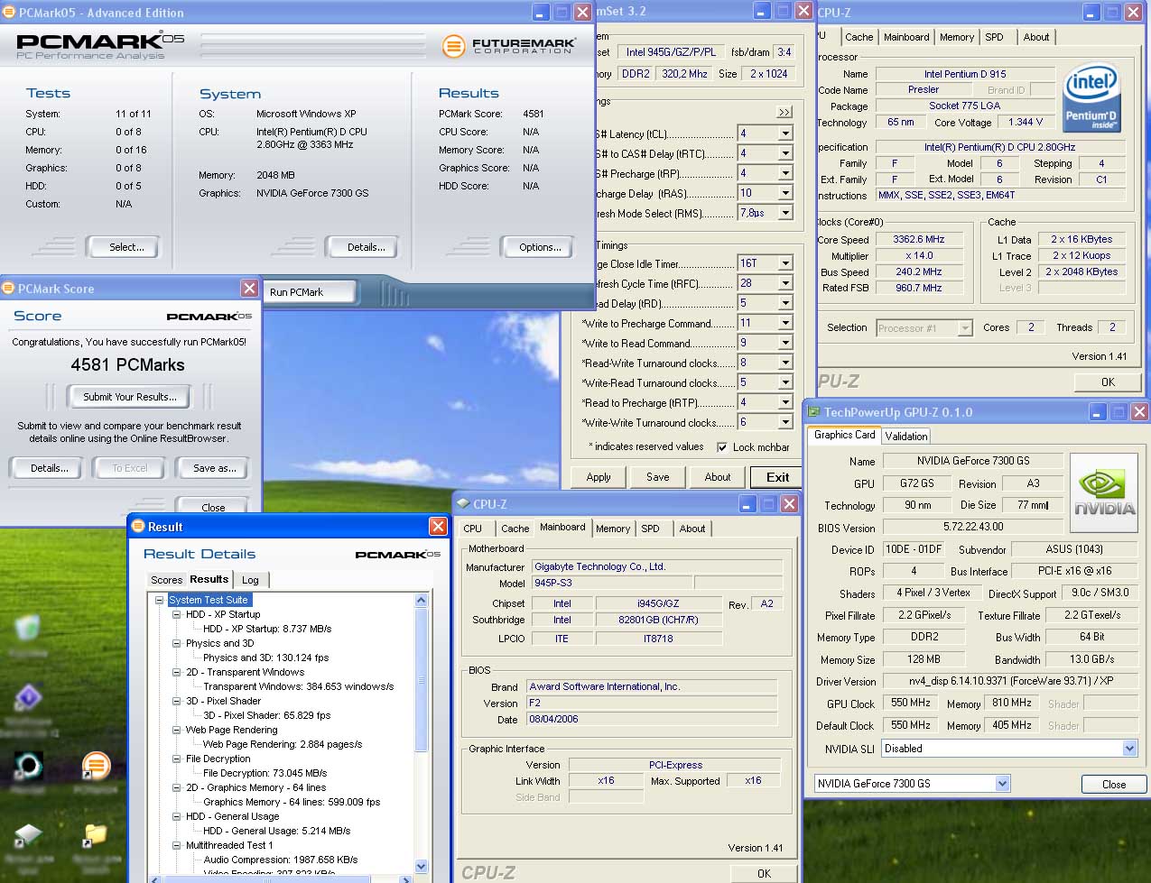Click the PCMark05 title bar icon
1151x883 pixels.
(9, 13)
